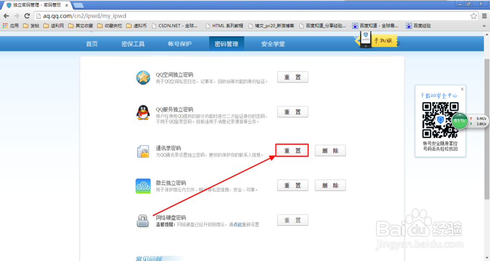Click the QQ安全中心 QR code image

441,120
